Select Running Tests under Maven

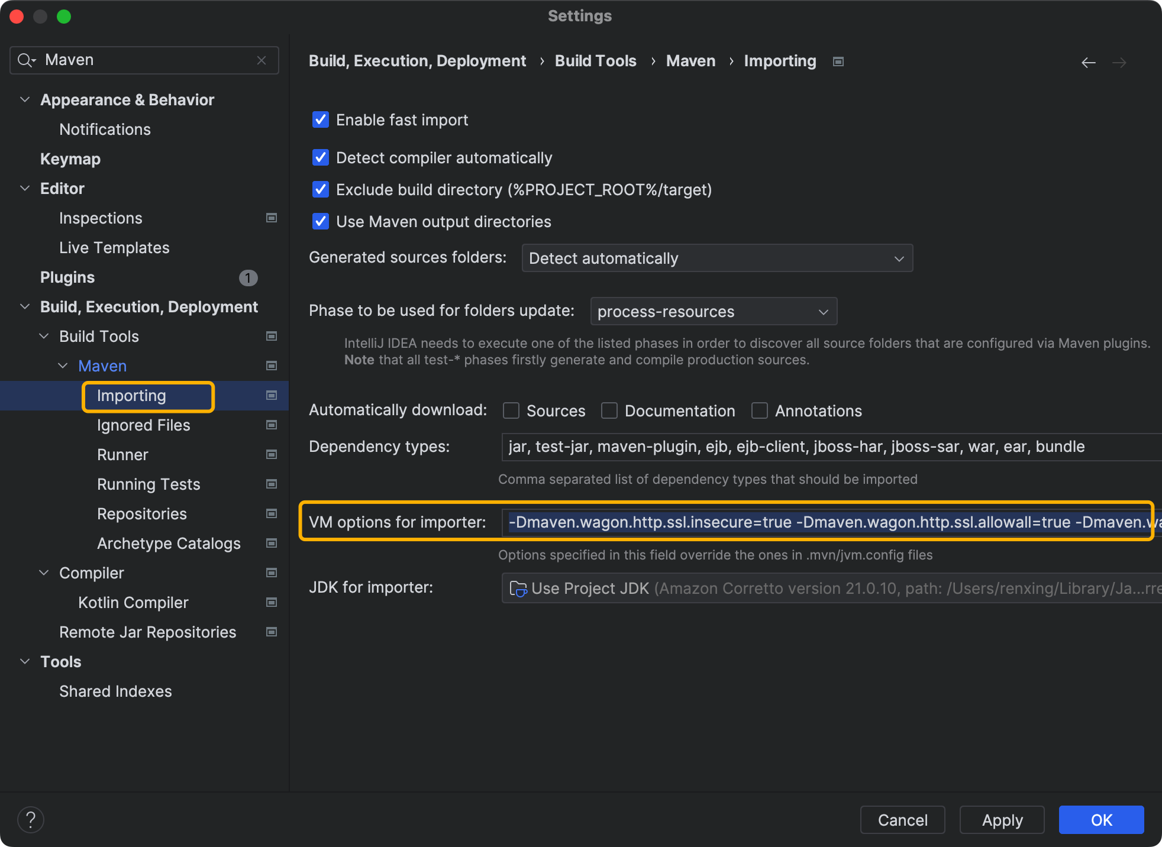coord(149,484)
